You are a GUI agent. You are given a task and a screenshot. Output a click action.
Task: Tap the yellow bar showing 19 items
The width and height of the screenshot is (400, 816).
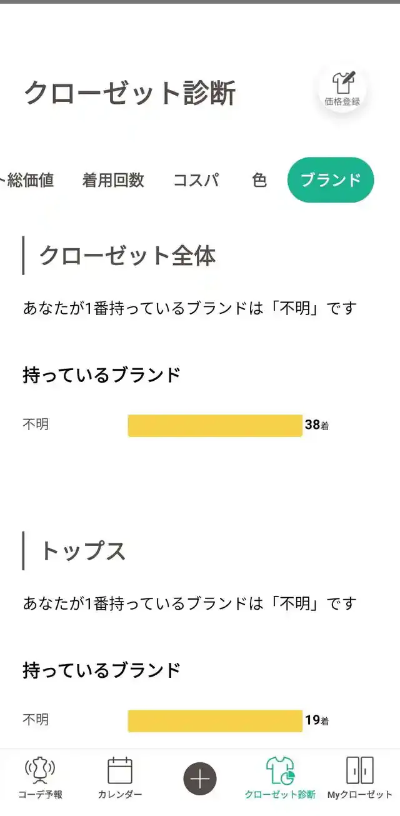point(215,720)
